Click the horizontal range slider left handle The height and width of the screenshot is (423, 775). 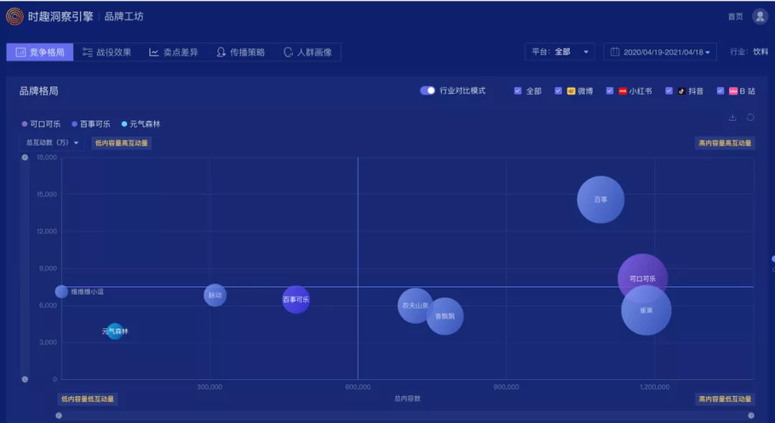pyautogui.click(x=59, y=416)
